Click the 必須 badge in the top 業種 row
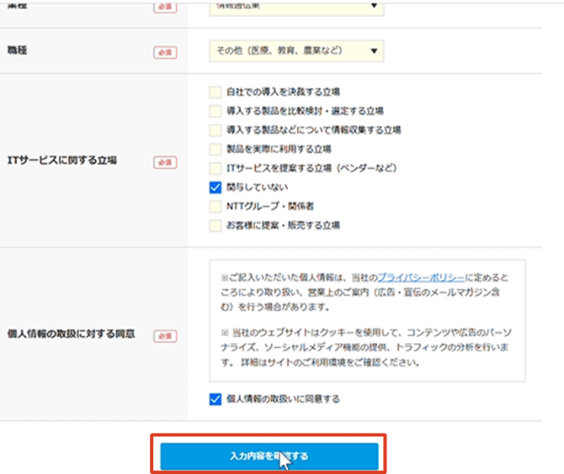This screenshot has width=564, height=474. point(165,8)
